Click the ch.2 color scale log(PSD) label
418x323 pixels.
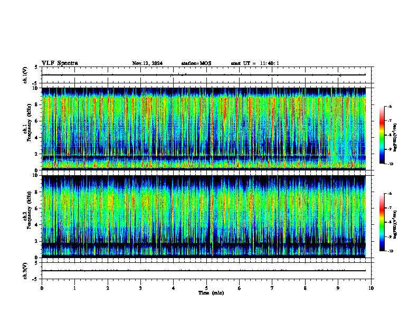395,224
